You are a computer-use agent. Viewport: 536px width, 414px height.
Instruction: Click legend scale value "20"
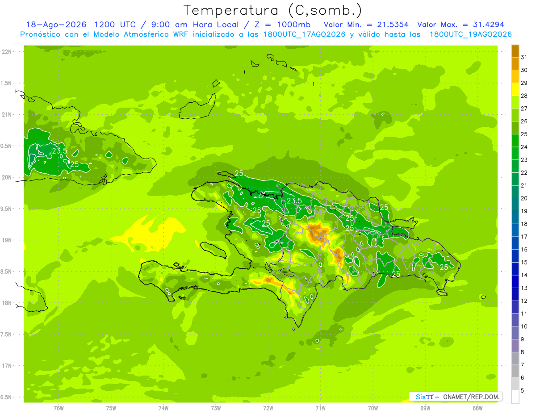(524, 199)
